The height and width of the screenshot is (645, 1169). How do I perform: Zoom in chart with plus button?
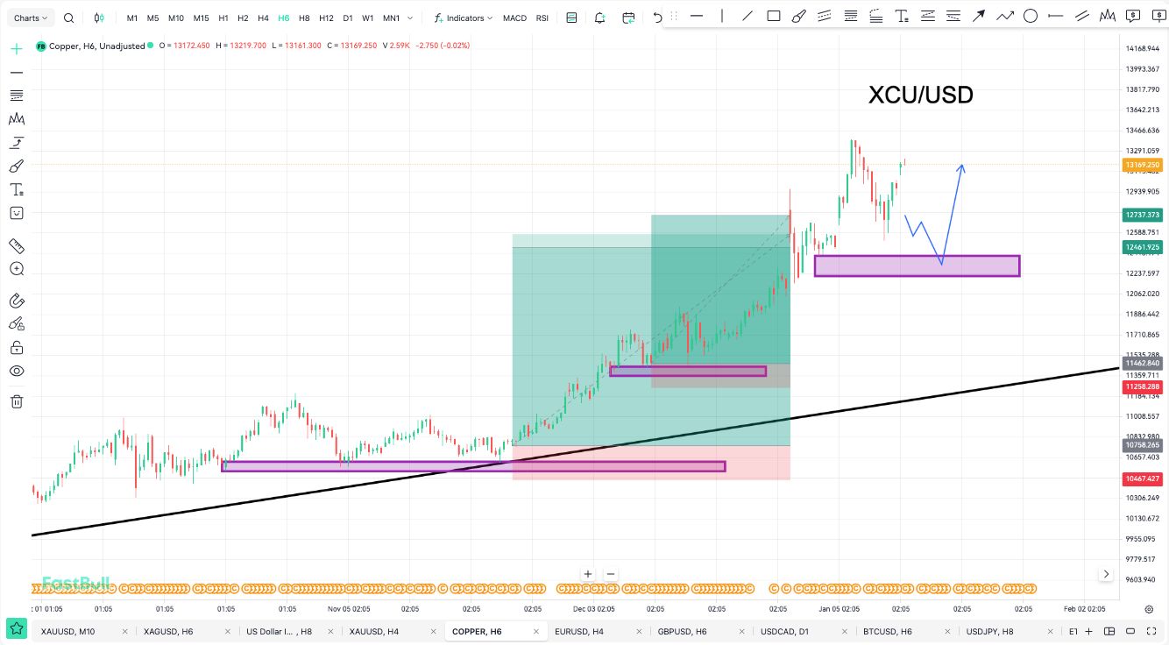[587, 574]
